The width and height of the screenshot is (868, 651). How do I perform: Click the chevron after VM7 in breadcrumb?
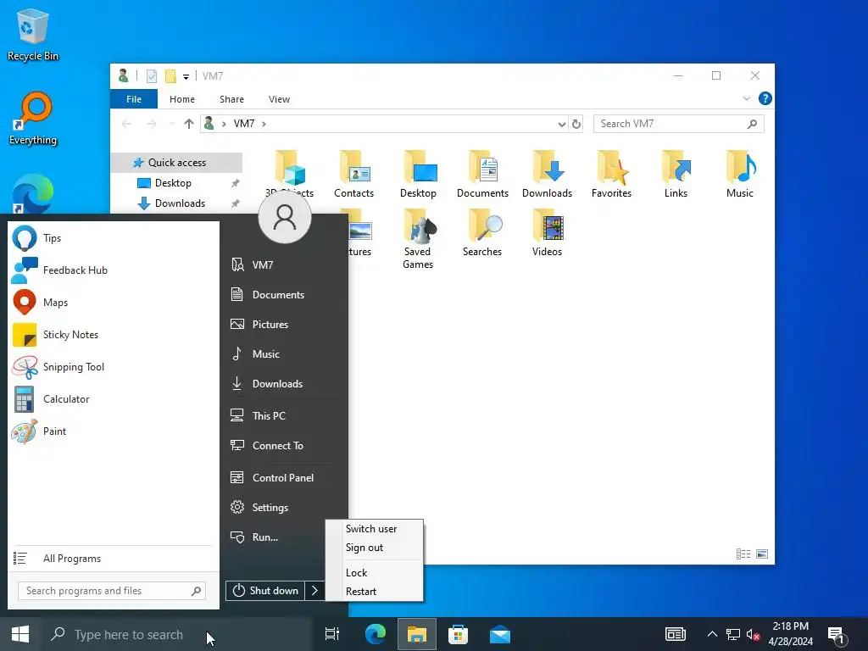(264, 124)
